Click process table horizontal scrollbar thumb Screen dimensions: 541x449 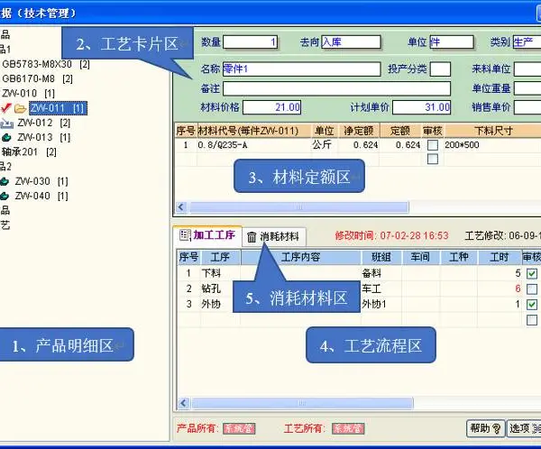302,403
